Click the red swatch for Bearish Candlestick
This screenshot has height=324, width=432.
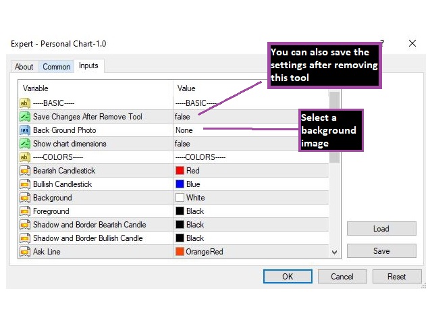coord(180,171)
